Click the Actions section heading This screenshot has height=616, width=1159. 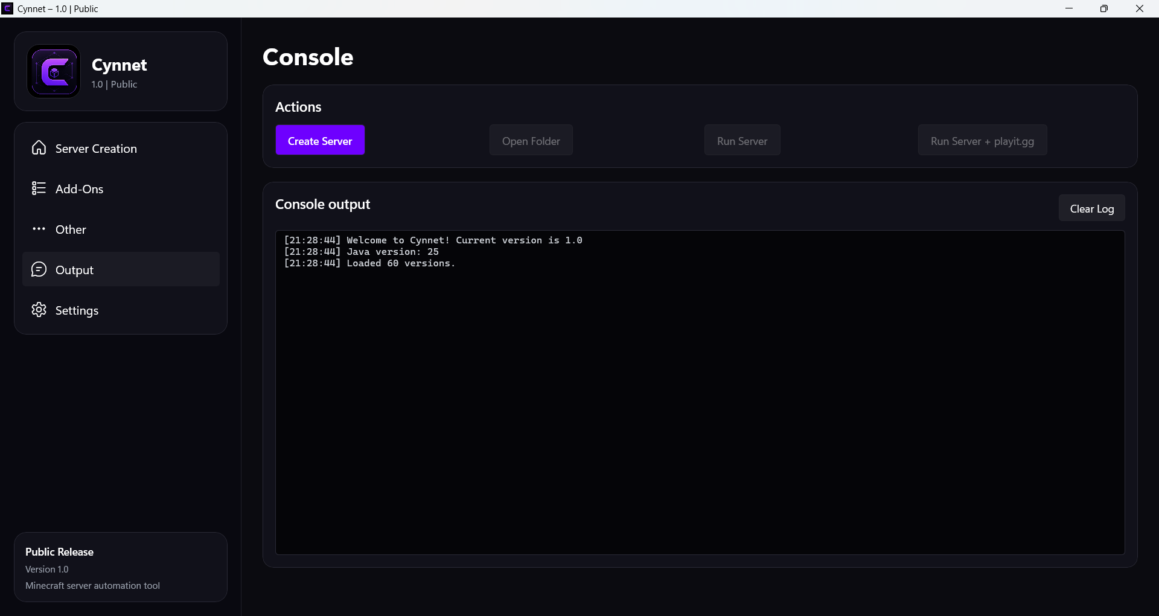pos(298,107)
